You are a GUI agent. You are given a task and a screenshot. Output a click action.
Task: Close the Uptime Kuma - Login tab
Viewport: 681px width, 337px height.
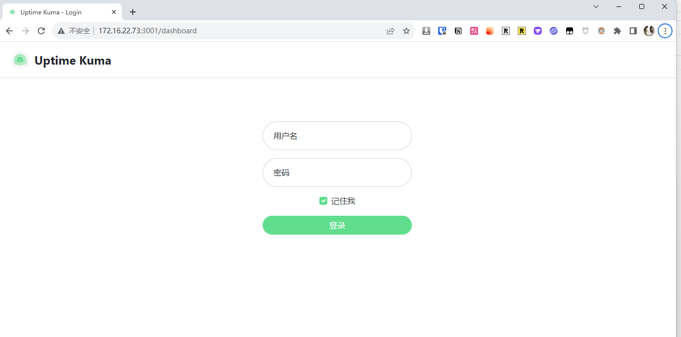pyautogui.click(x=114, y=12)
